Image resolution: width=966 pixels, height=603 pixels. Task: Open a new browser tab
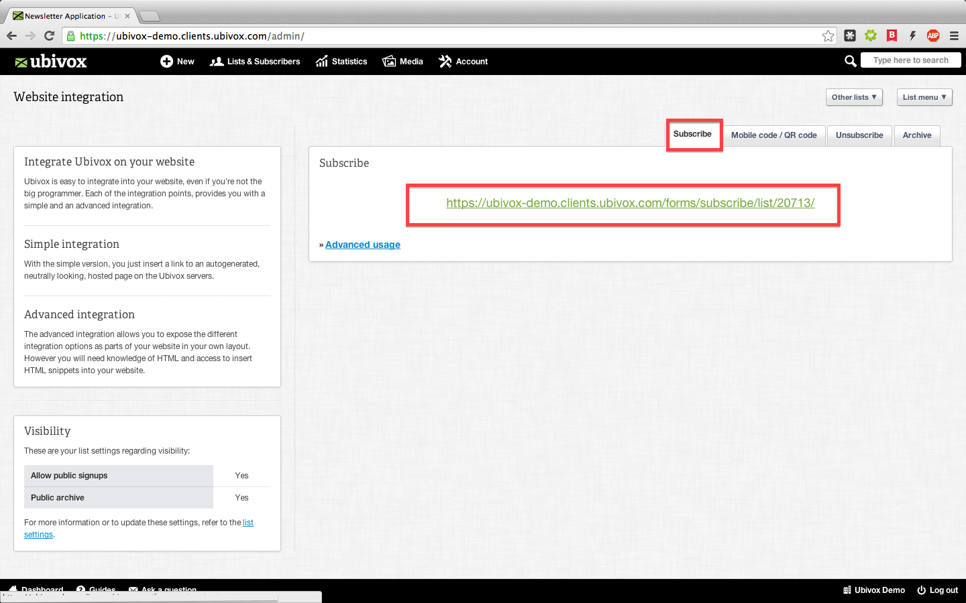[149, 16]
